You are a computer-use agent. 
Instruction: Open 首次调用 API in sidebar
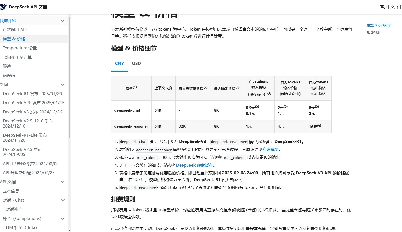[15, 30]
